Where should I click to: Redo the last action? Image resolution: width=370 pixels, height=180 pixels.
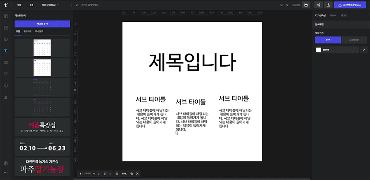click(x=287, y=5)
